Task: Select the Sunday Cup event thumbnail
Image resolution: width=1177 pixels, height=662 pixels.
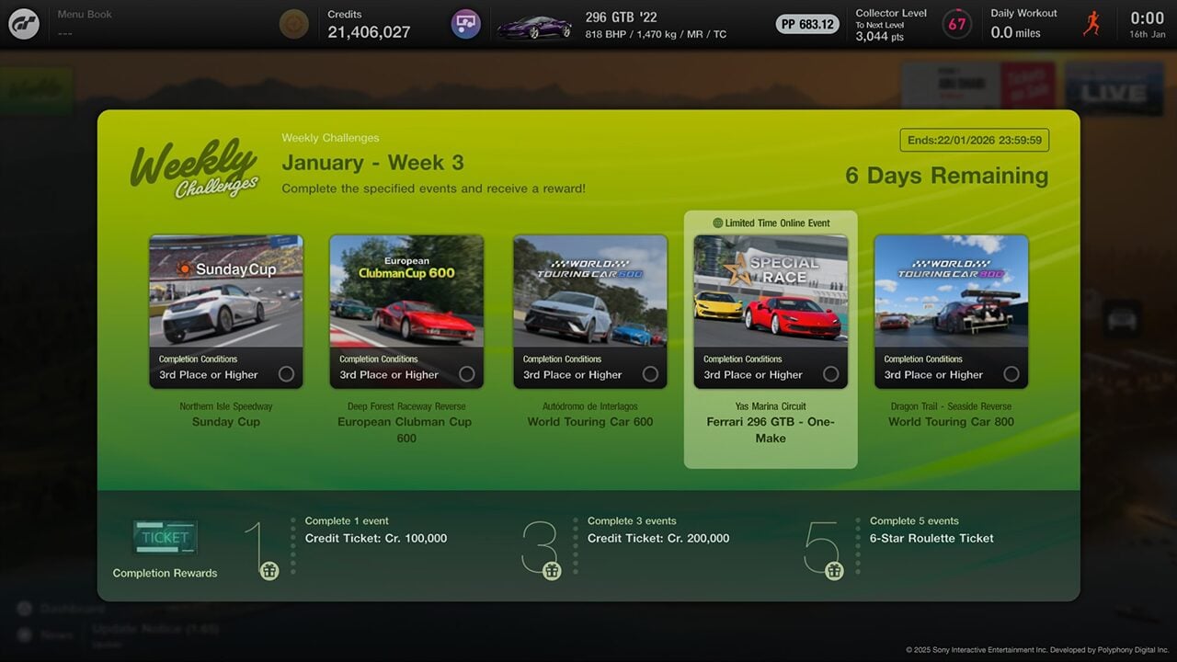Action: (225, 290)
